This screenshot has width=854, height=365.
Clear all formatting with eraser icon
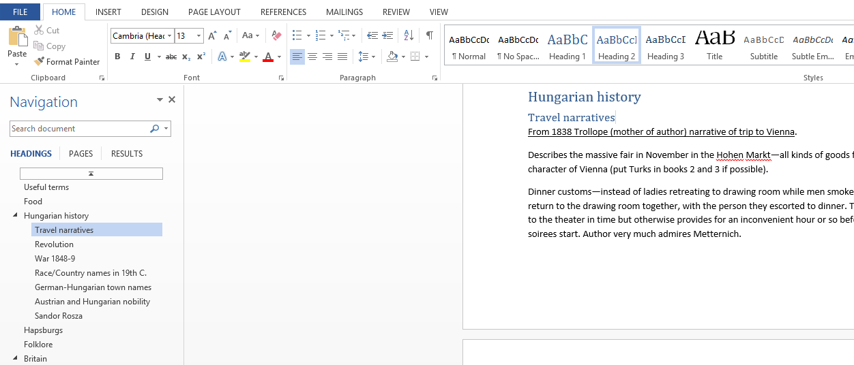click(x=276, y=35)
